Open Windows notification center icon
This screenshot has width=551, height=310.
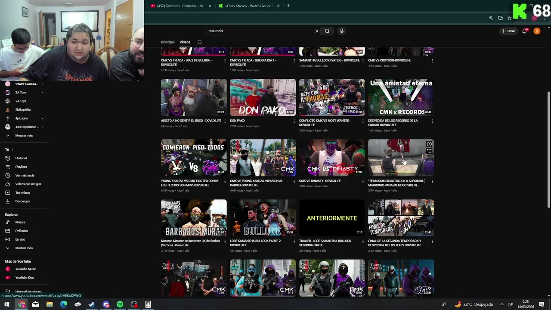542,304
